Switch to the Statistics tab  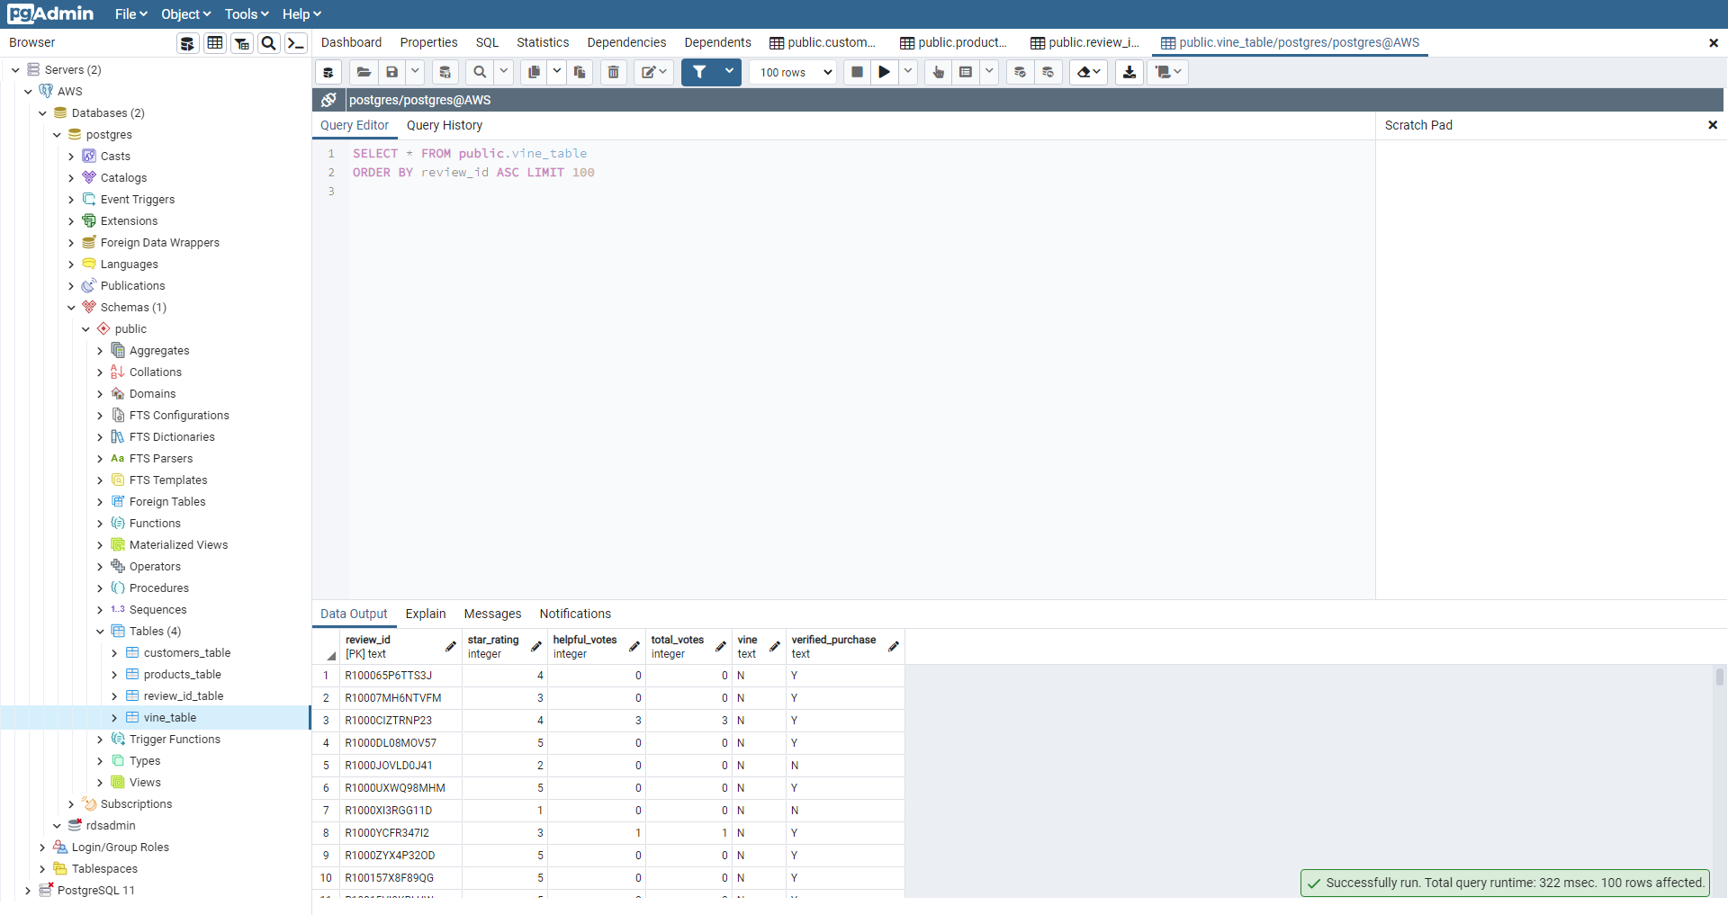[x=543, y=42]
